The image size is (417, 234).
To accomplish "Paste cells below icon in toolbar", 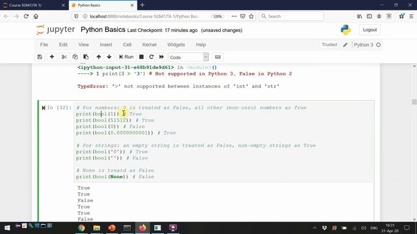I will click(x=86, y=57).
